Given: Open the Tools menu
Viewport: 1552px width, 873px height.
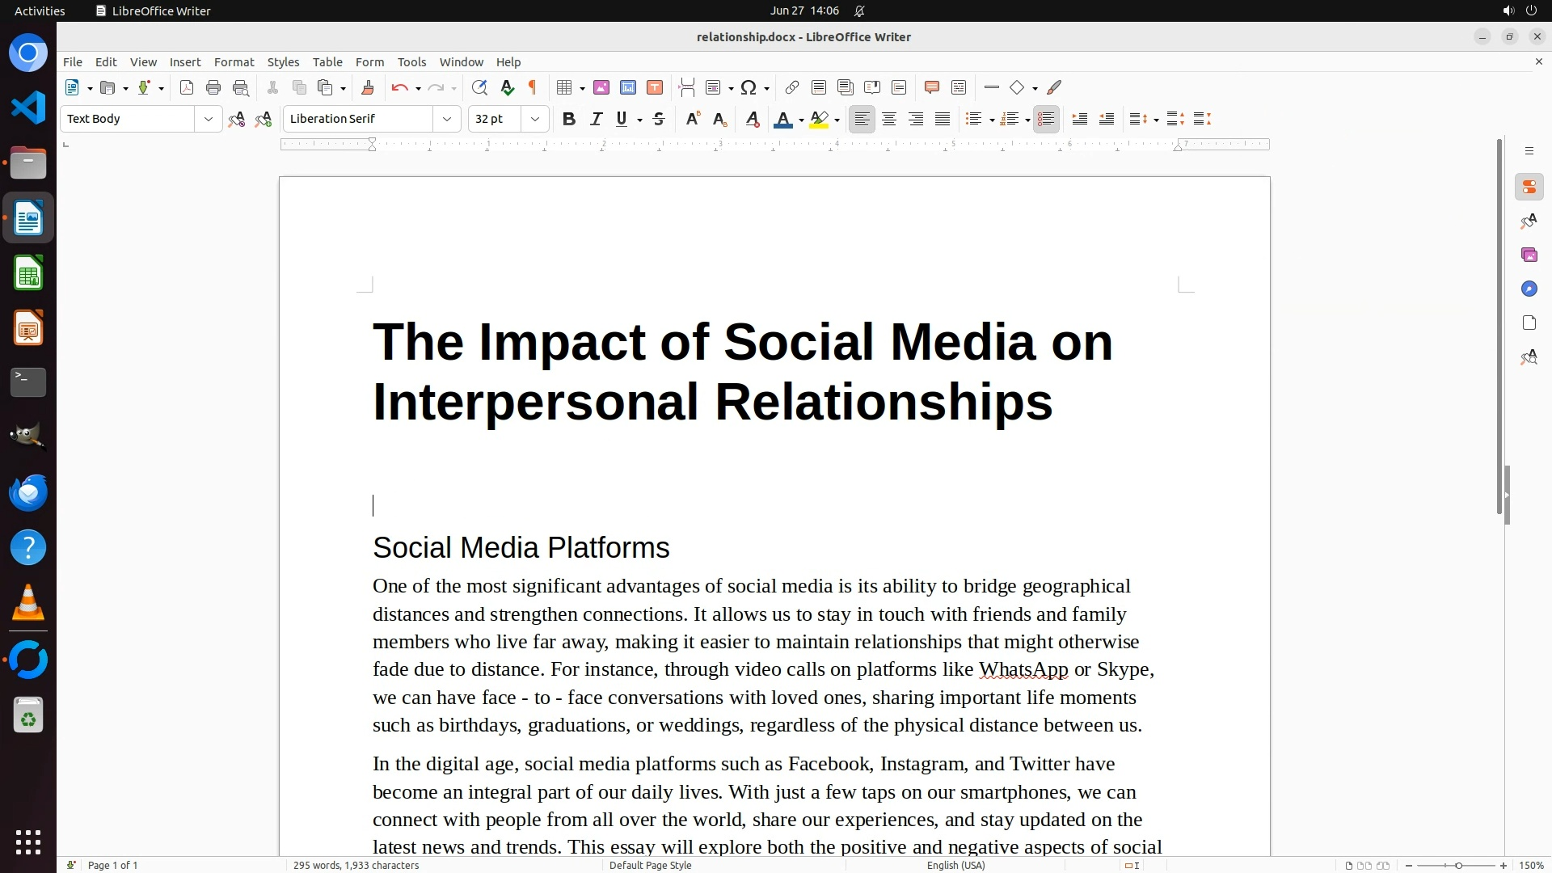Looking at the screenshot, I should [411, 62].
